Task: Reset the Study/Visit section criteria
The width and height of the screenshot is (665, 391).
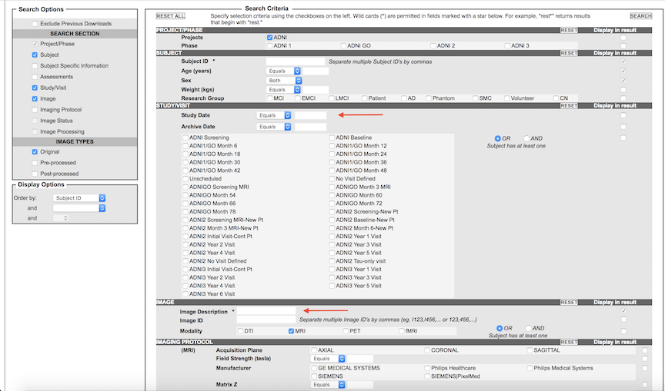Action: pos(568,106)
